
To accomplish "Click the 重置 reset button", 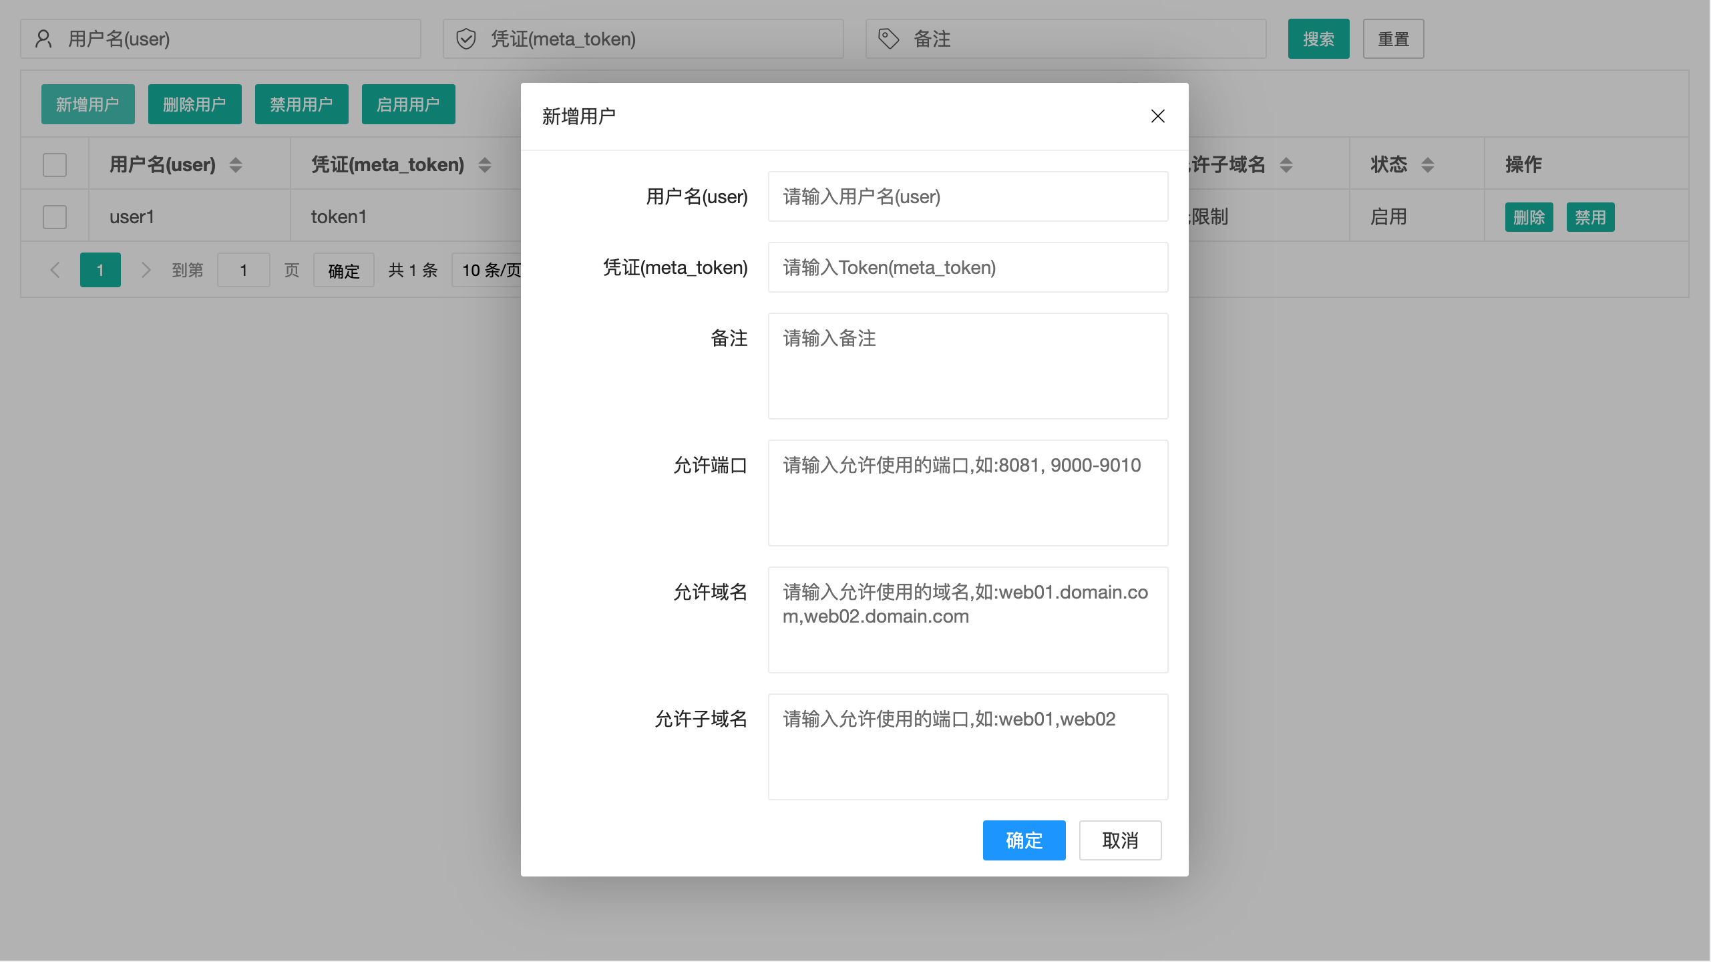I will [1393, 39].
